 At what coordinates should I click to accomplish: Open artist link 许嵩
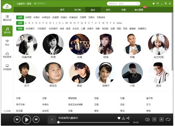coord(18,98)
